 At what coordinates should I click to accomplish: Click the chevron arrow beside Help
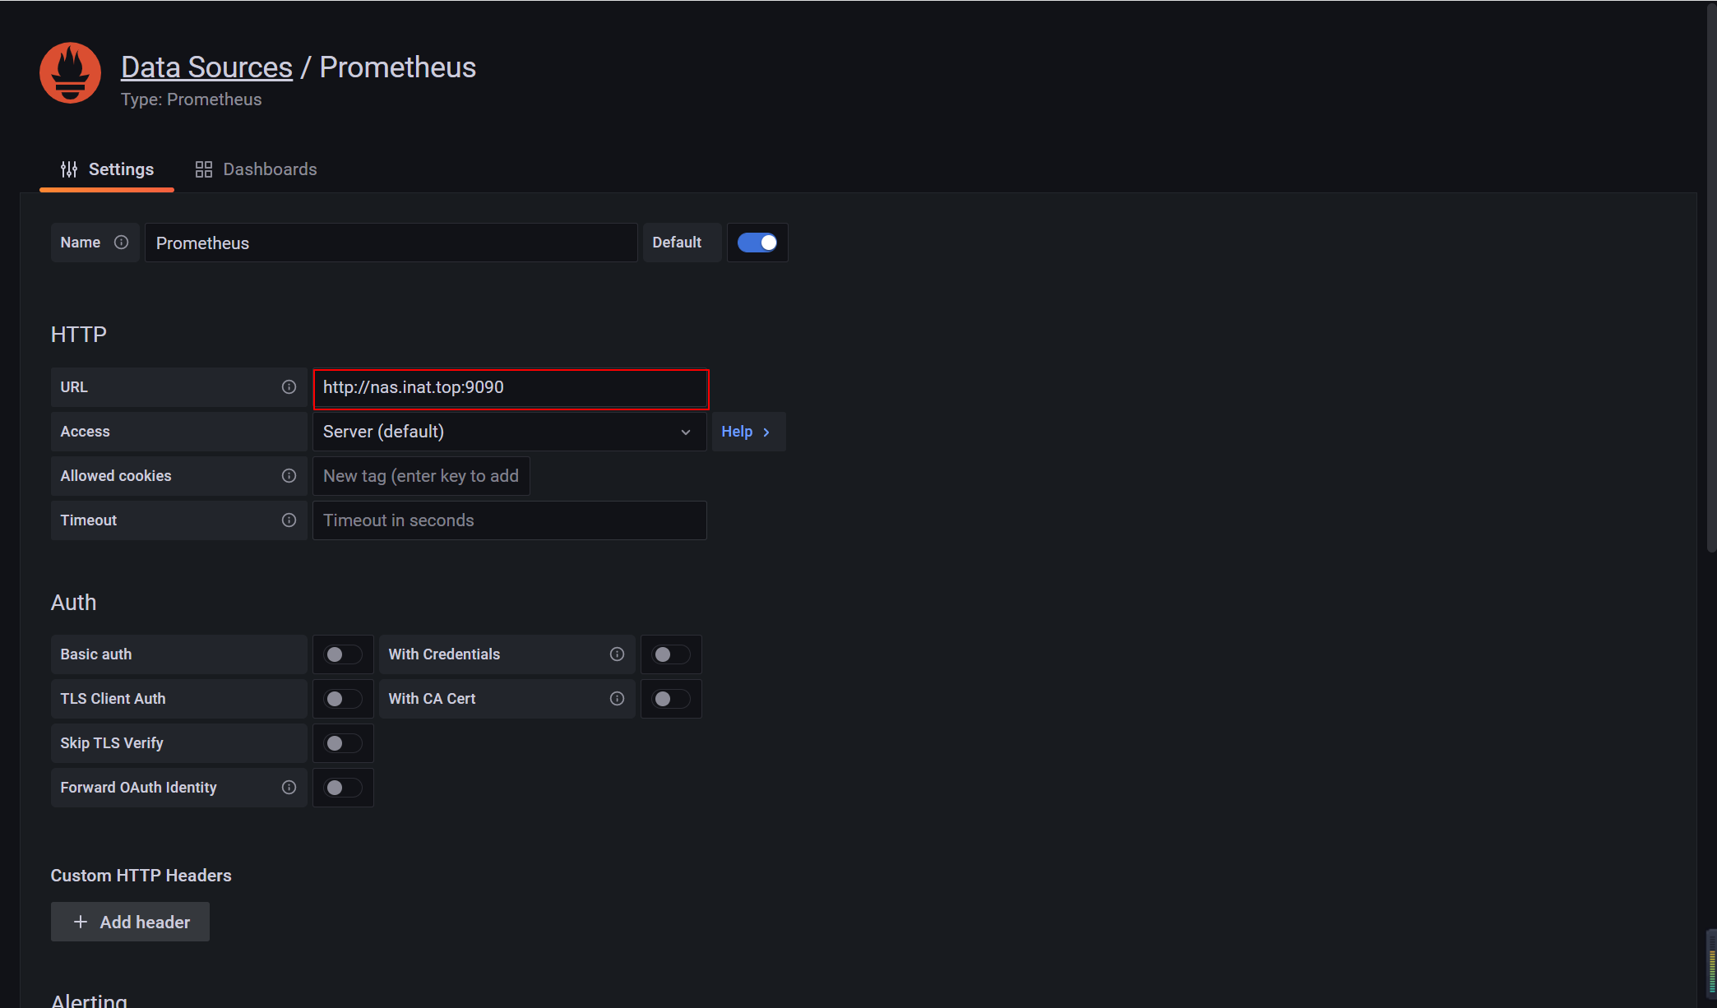pyautogui.click(x=766, y=432)
